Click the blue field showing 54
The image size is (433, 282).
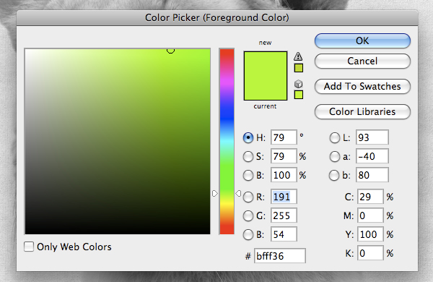(x=284, y=234)
